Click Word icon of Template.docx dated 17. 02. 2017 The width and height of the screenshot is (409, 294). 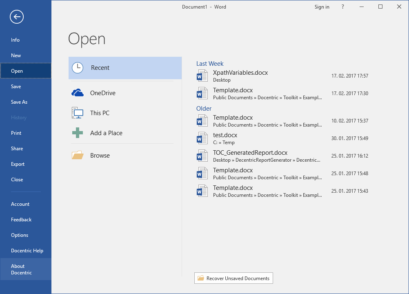(x=202, y=93)
